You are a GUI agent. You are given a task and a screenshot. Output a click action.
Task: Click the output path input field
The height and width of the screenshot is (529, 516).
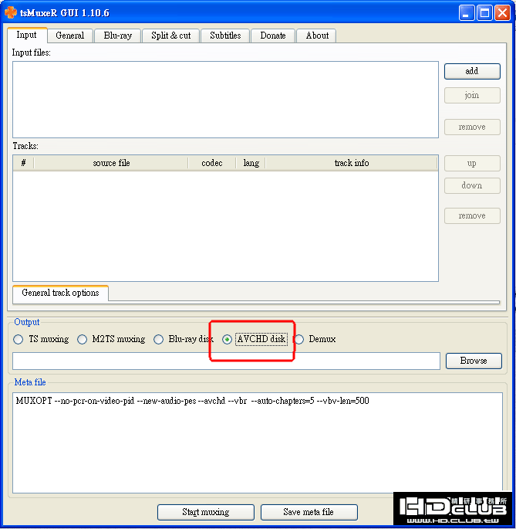[x=226, y=361]
